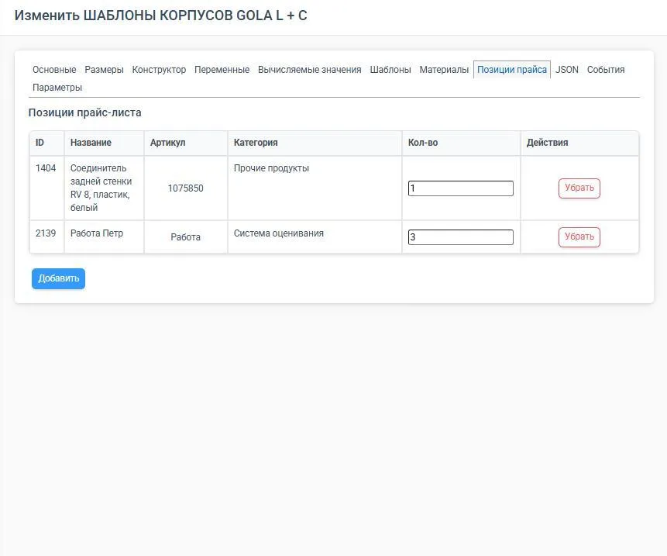Go to the Переменные tab
Viewport: 667px width, 556px height.
point(222,69)
